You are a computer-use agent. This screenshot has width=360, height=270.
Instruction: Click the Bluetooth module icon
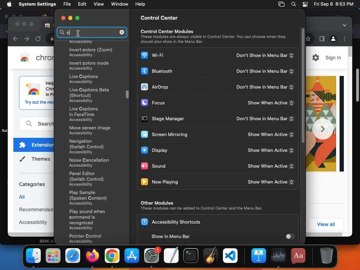(x=144, y=71)
